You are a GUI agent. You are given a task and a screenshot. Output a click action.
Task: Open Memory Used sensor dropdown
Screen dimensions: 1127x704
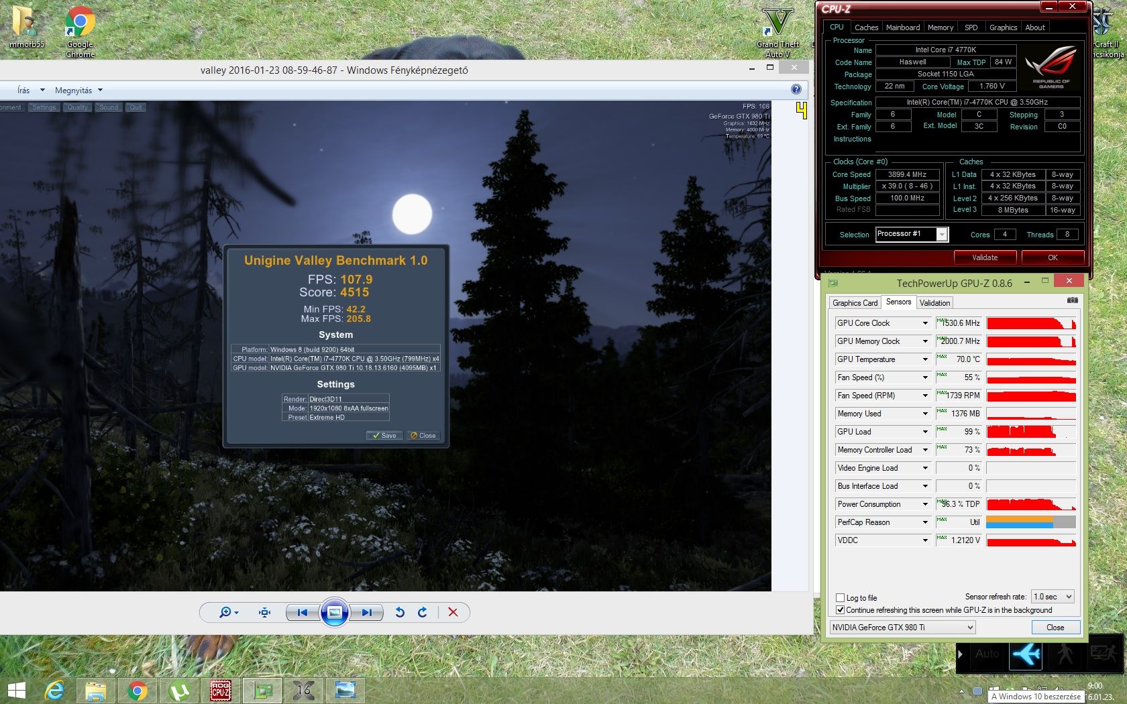pyautogui.click(x=925, y=414)
